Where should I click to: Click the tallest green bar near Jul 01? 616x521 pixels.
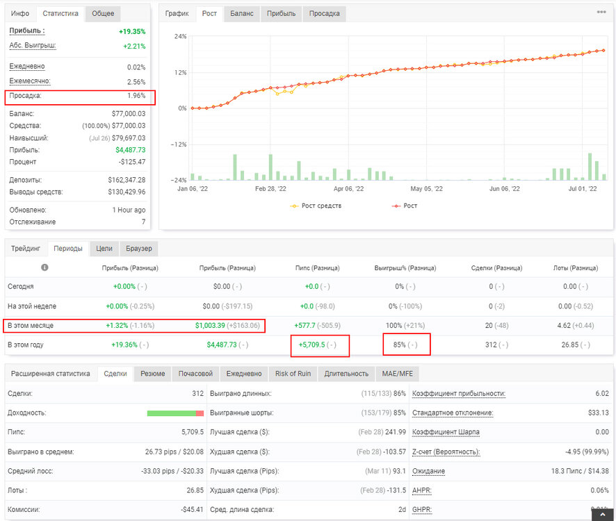click(x=590, y=167)
